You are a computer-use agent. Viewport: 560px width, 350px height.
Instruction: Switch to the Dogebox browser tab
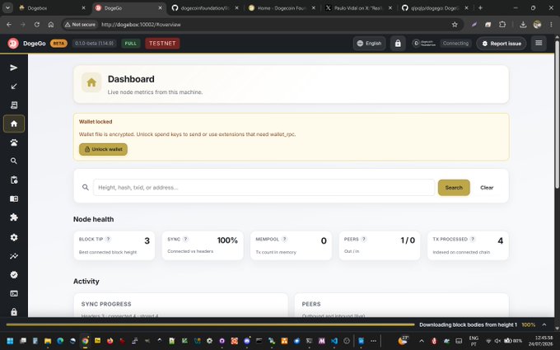(52, 8)
